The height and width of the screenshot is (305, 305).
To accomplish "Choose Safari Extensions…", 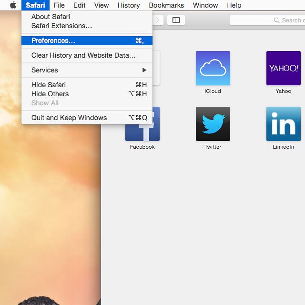I will coord(87,26).
